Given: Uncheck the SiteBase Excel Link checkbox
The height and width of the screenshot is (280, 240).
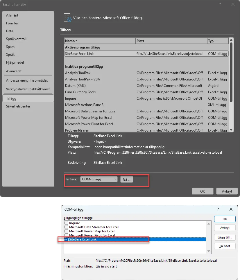Looking at the screenshot, I should [x=67, y=239].
